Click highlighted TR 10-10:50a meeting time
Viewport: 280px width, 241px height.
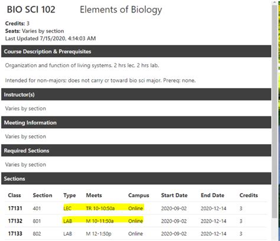[100, 209]
